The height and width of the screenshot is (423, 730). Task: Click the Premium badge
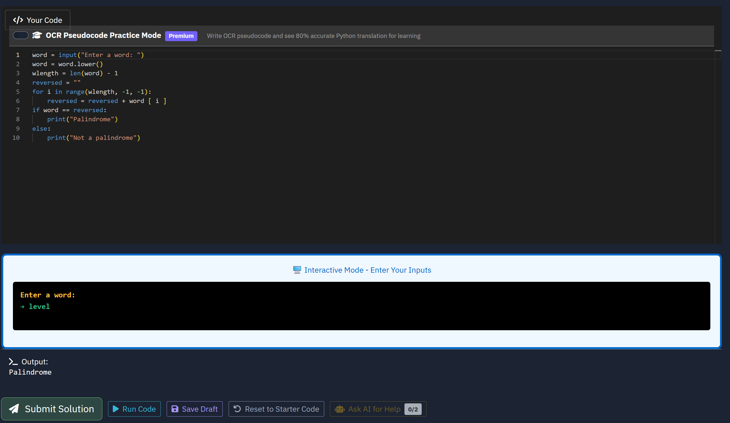point(181,36)
